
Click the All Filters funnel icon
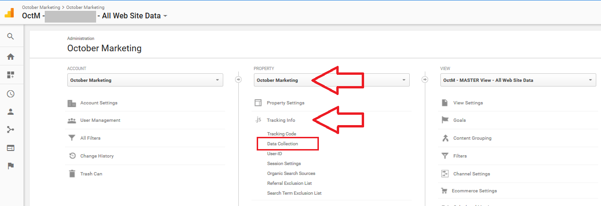click(x=72, y=138)
